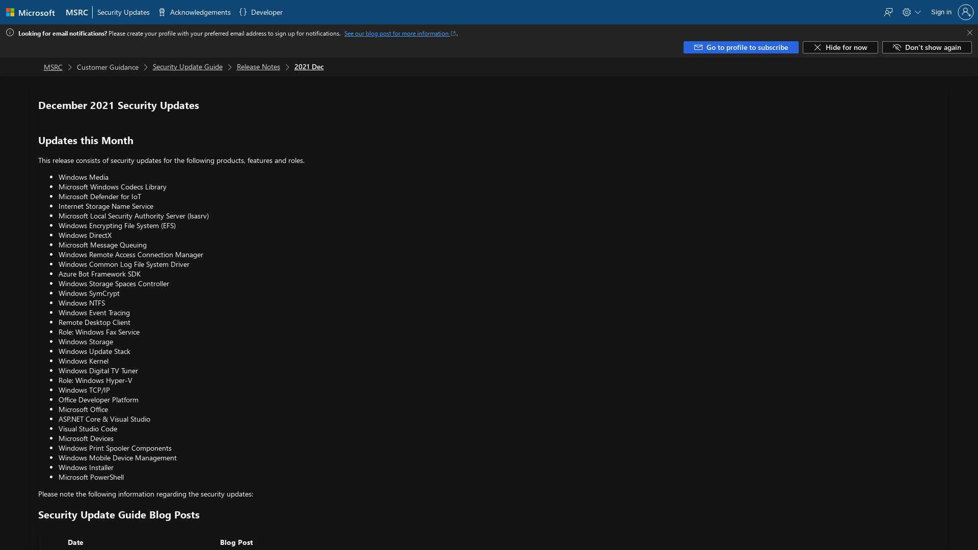
Task: Select 'Microsoft Devices' list item
Action: tap(86, 438)
